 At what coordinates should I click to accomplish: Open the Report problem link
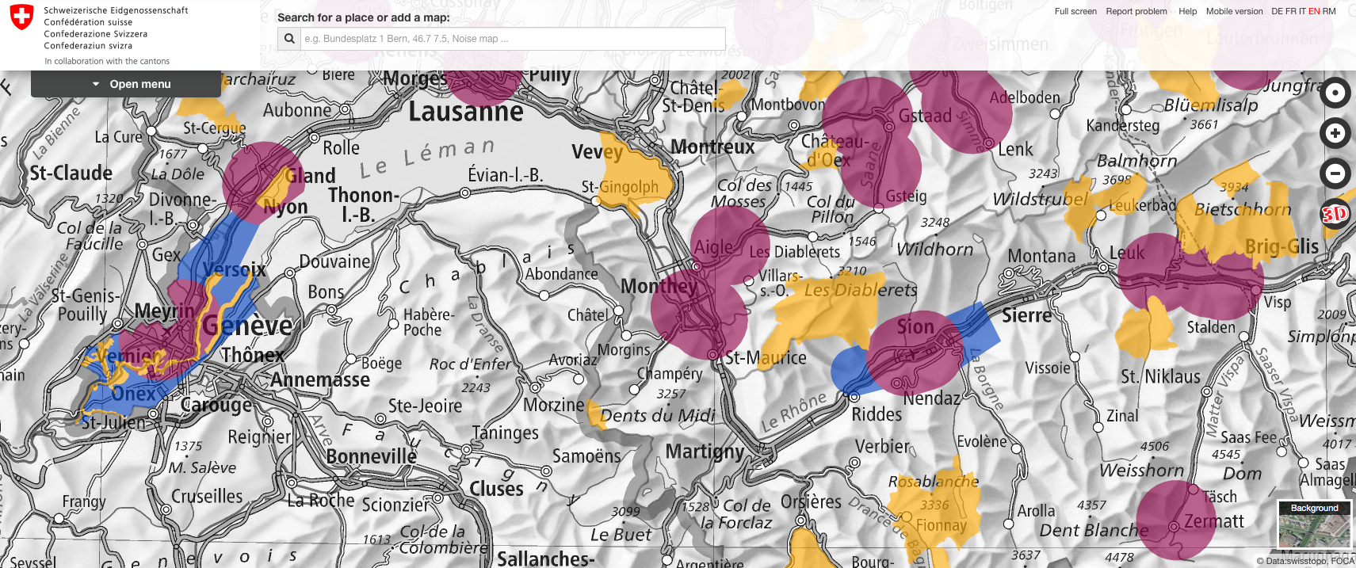tap(1136, 11)
